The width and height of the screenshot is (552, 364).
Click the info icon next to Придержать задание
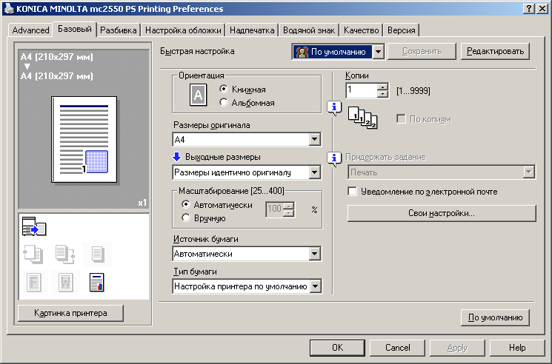[334, 159]
